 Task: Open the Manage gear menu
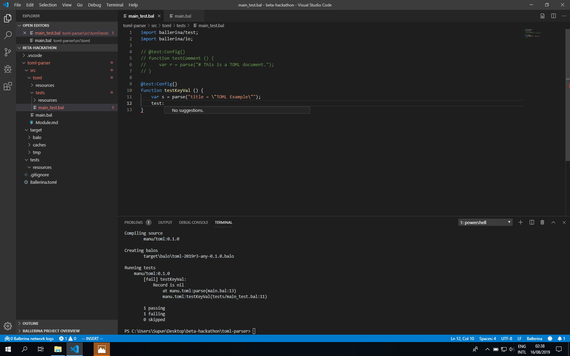pos(7,326)
